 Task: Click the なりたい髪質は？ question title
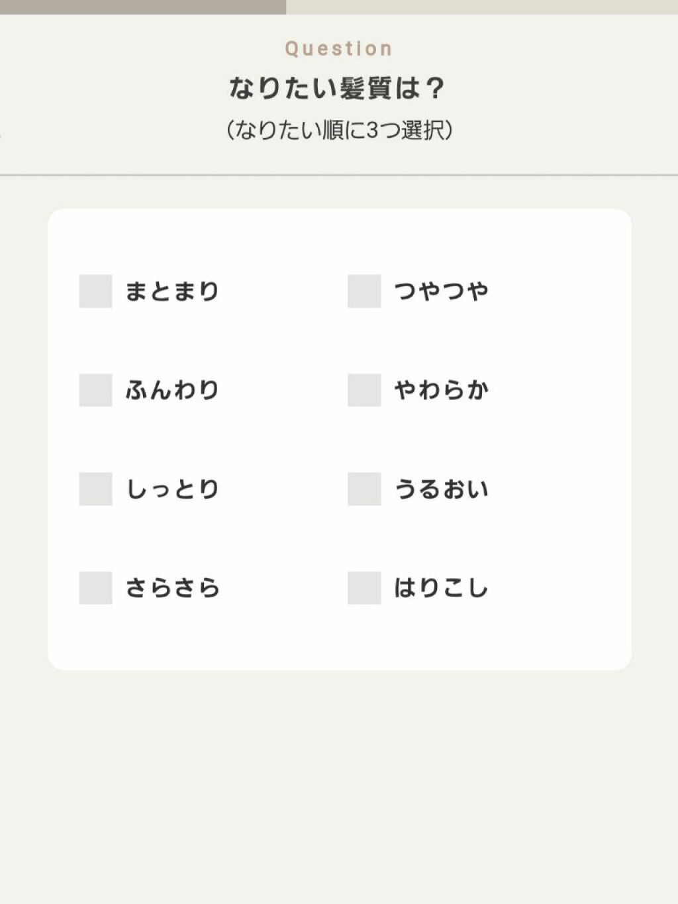338,88
